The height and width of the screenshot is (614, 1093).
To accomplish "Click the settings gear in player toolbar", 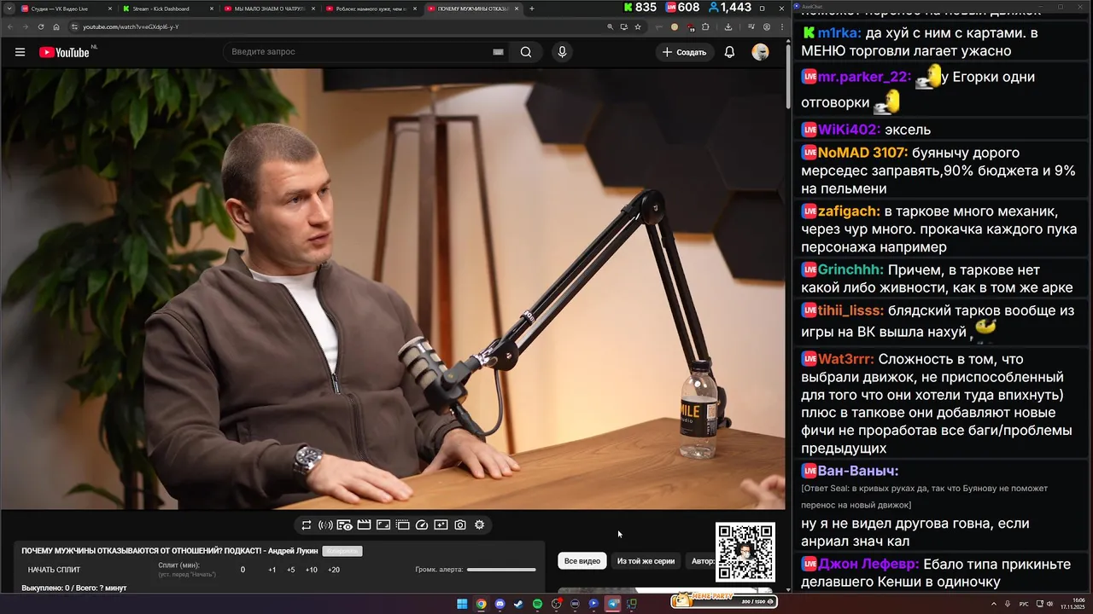I will [479, 525].
